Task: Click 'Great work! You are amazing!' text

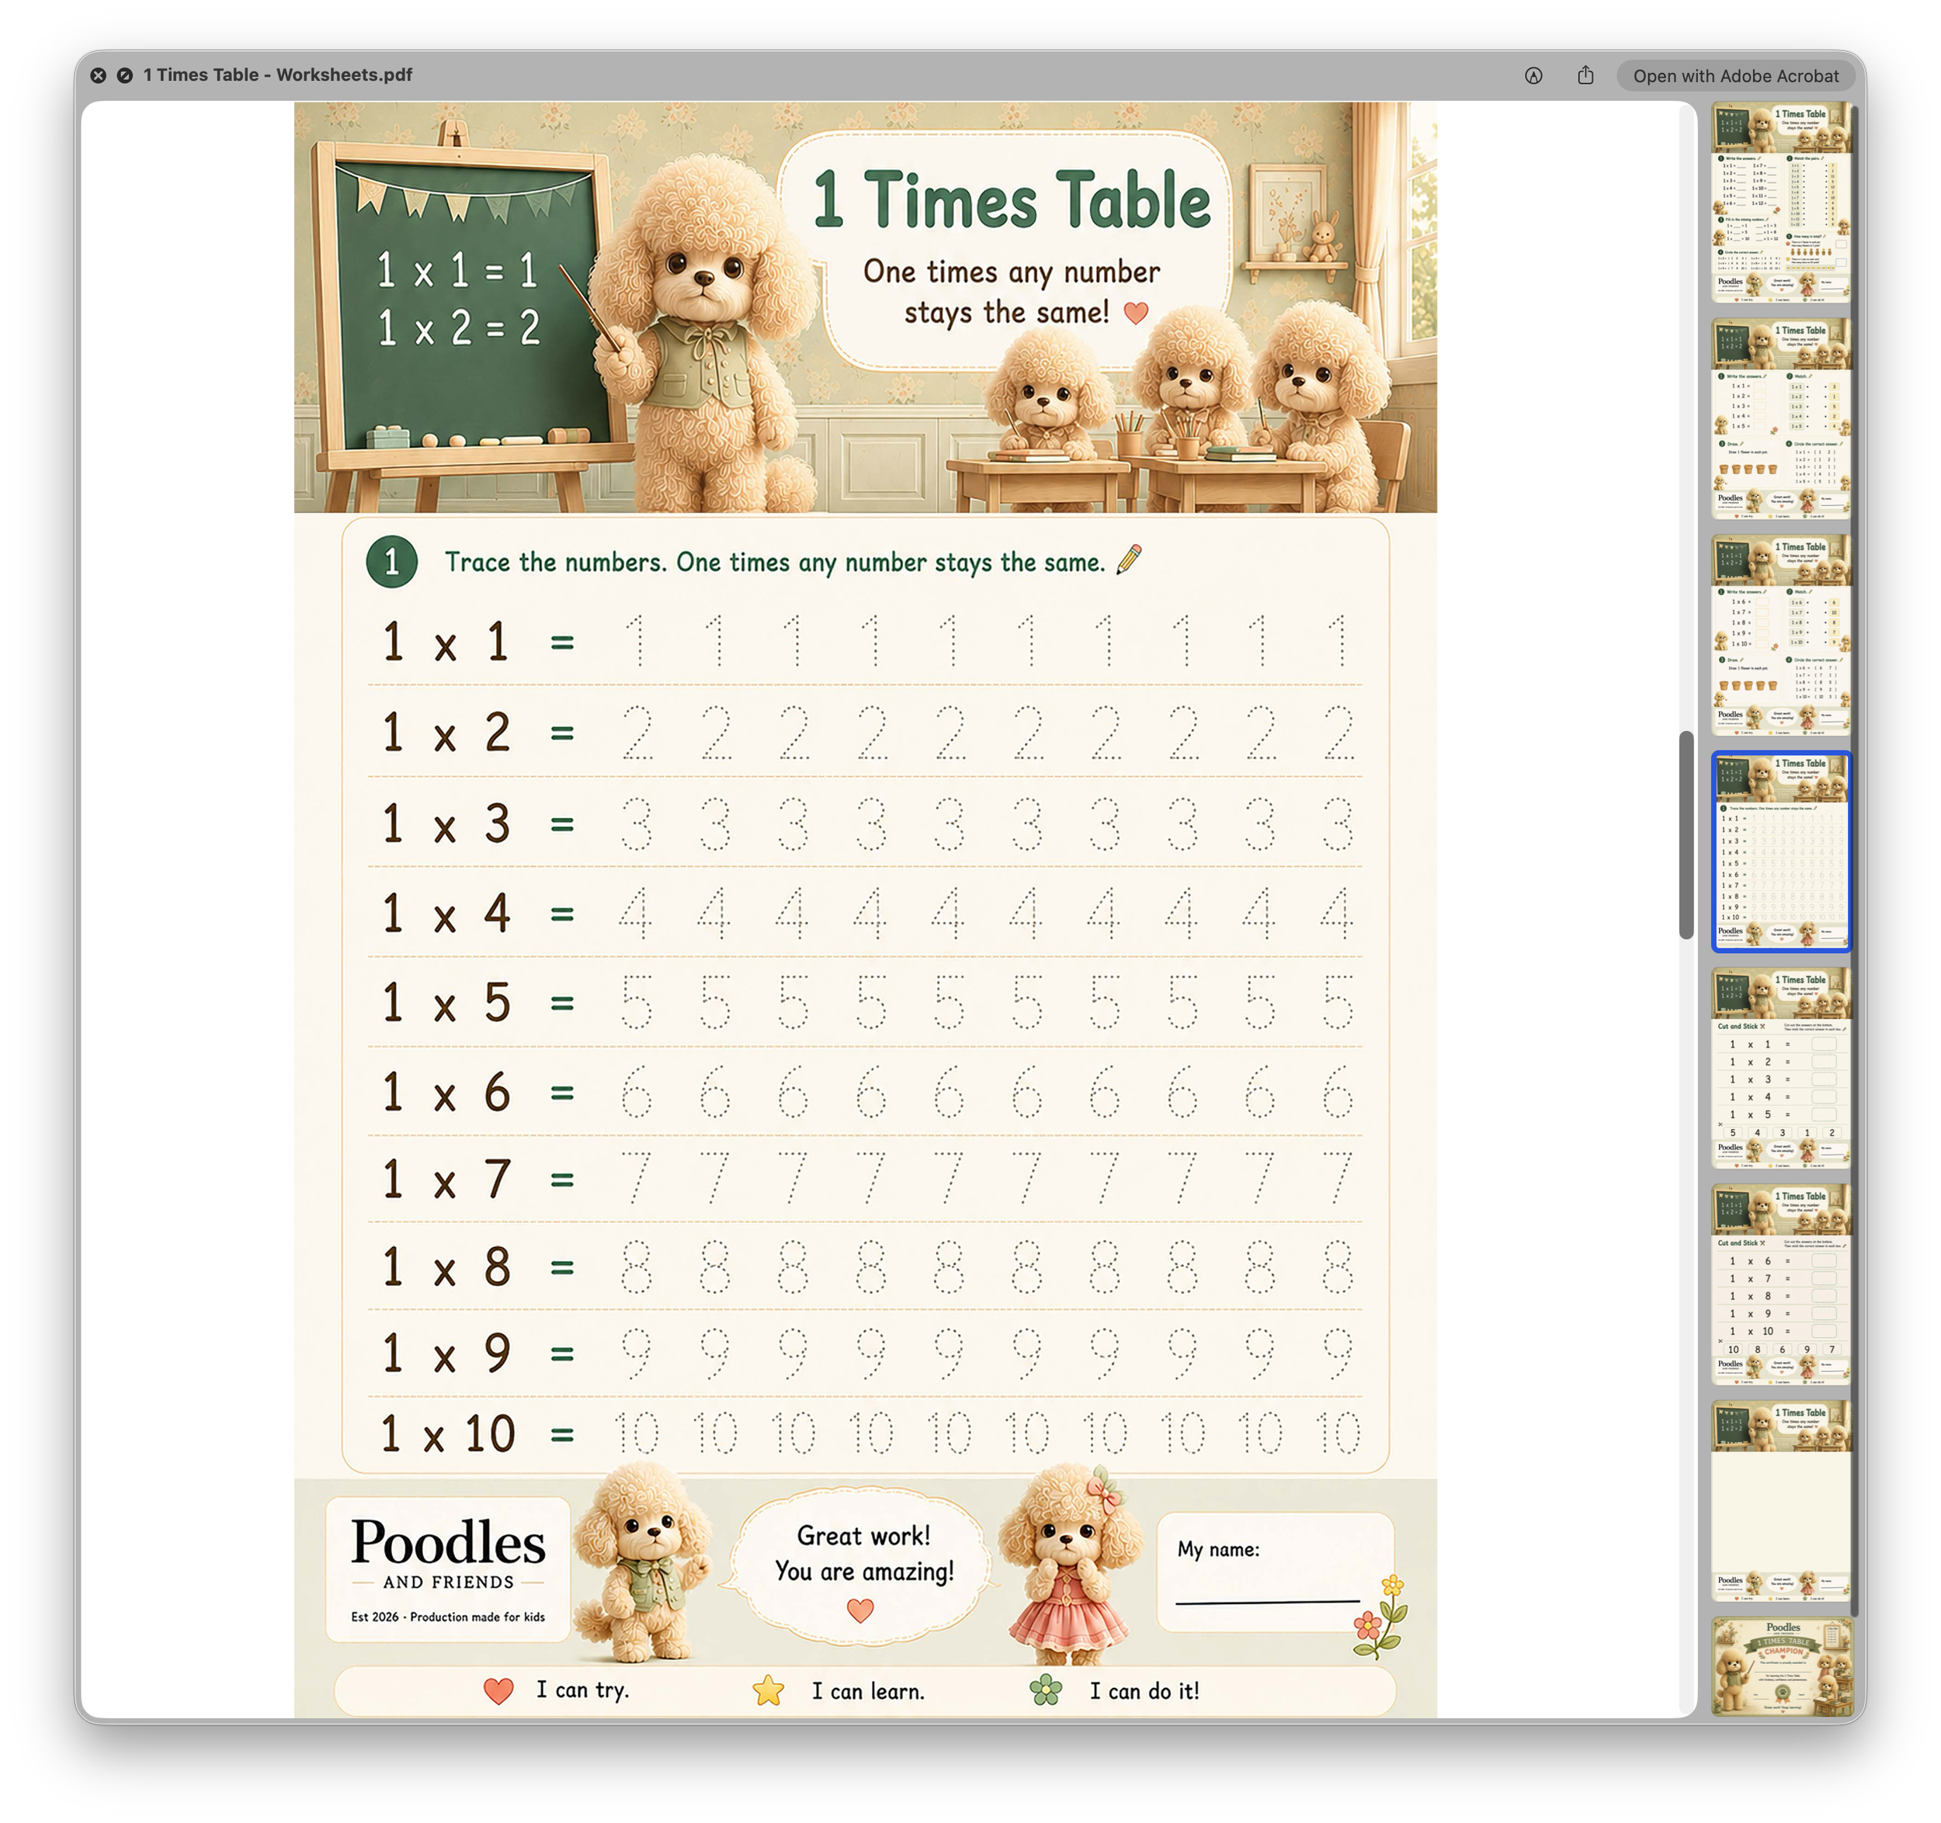Action: click(x=864, y=1554)
